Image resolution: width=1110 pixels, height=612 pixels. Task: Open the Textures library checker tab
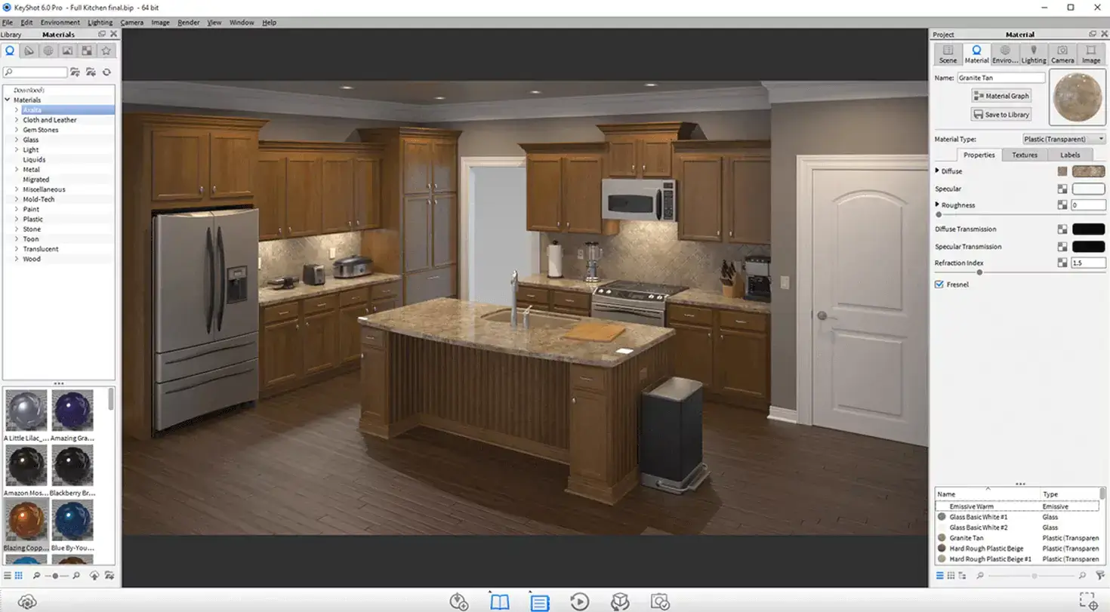[87, 51]
